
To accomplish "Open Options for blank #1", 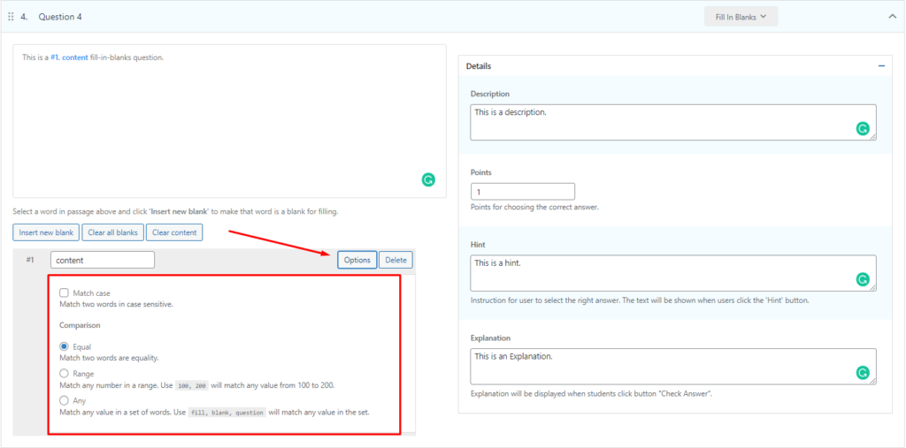I will [357, 260].
